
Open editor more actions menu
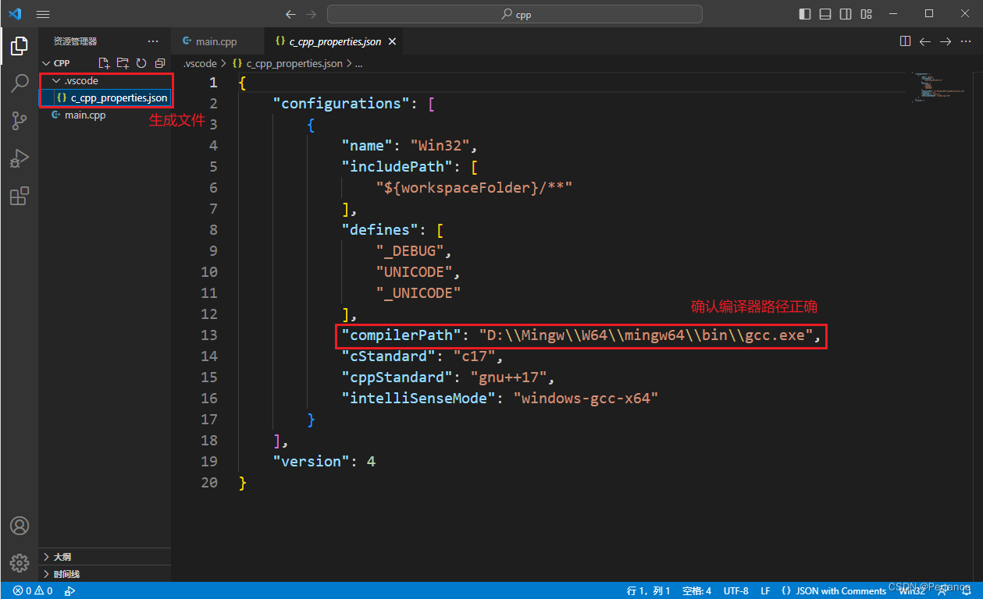[967, 41]
